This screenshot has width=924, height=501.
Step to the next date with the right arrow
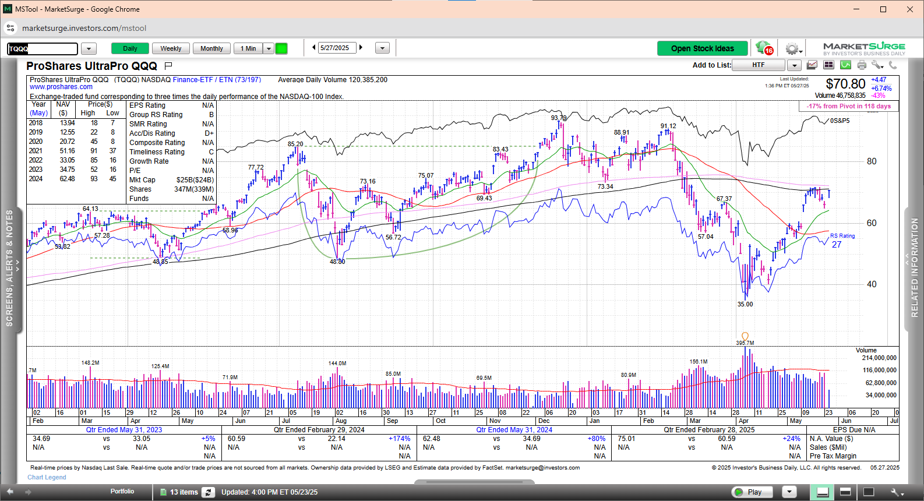pos(361,48)
